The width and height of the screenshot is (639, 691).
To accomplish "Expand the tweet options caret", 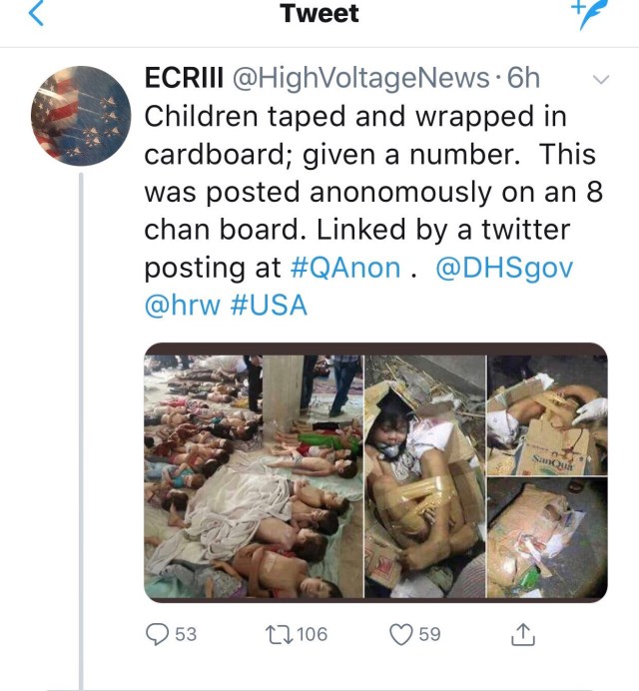I will (x=601, y=80).
